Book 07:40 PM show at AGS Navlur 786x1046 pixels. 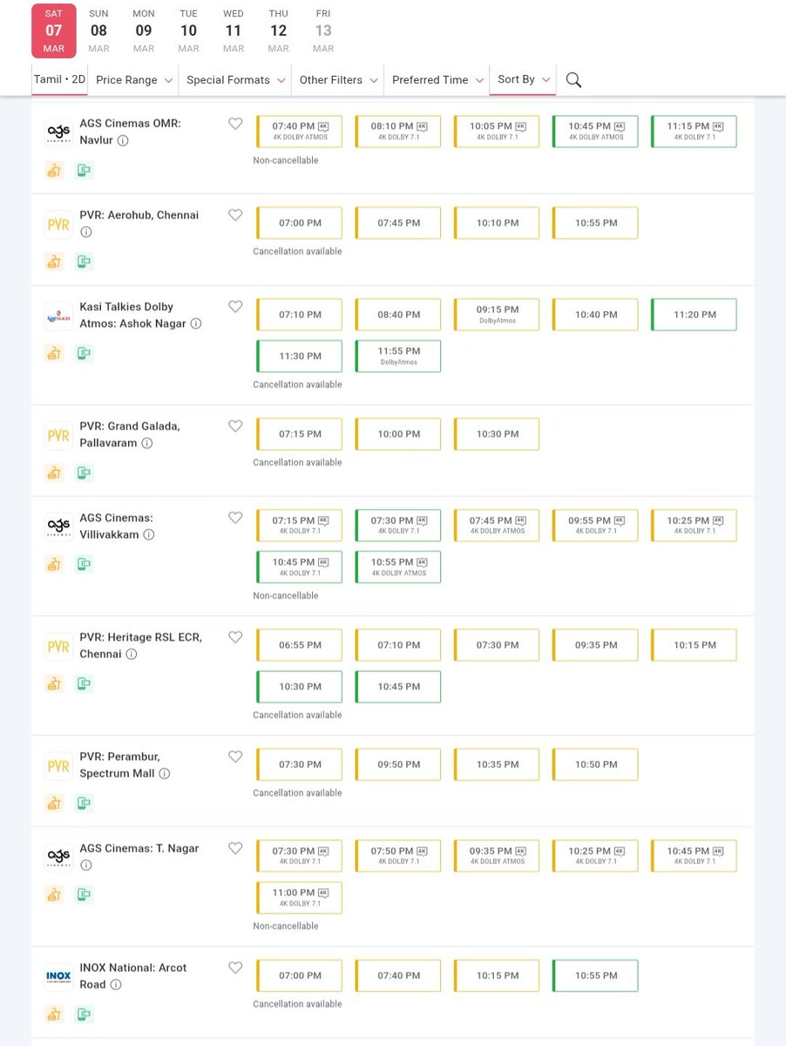(x=300, y=132)
